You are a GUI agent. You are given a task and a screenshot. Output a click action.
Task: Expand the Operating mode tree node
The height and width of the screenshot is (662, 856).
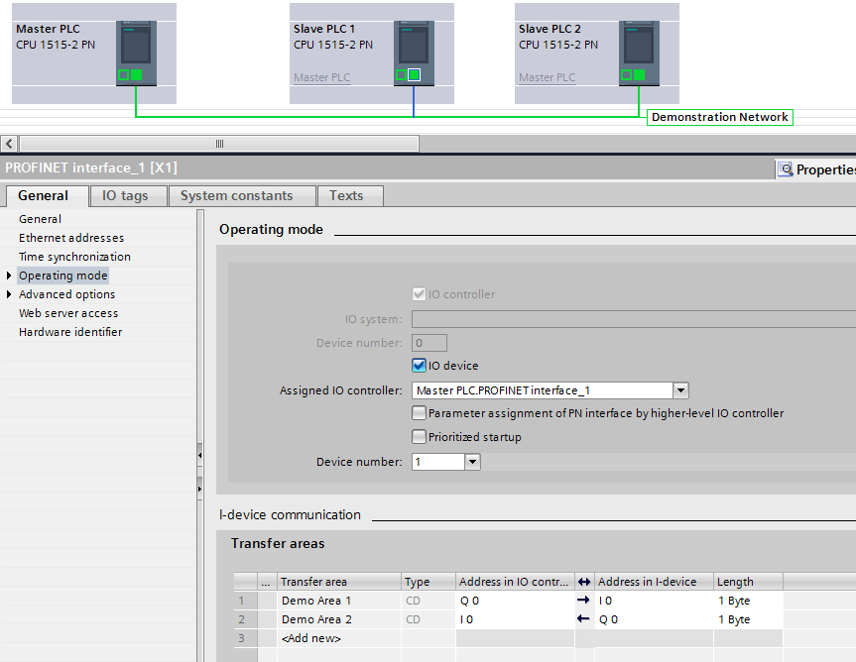click(9, 276)
